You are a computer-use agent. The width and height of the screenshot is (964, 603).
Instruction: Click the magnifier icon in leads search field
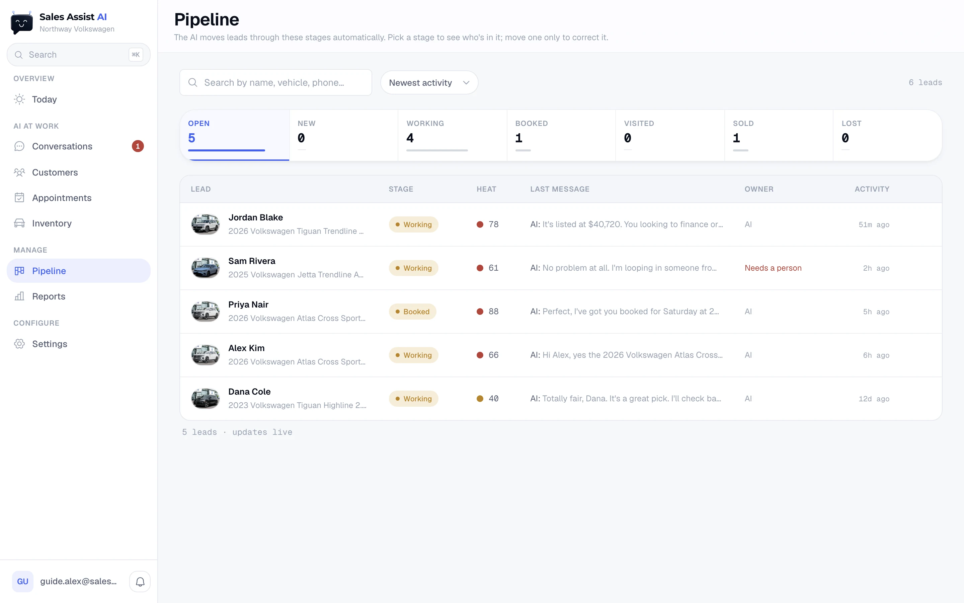click(193, 82)
